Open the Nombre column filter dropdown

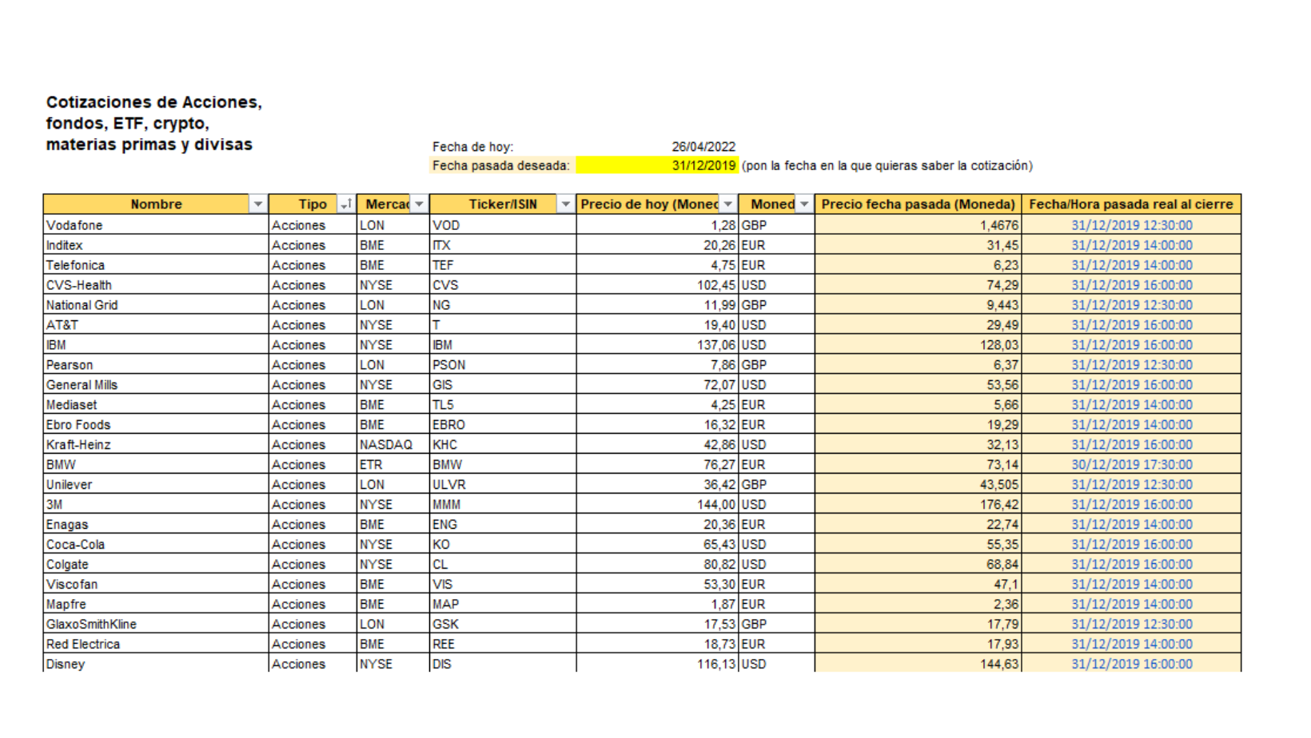pos(258,204)
